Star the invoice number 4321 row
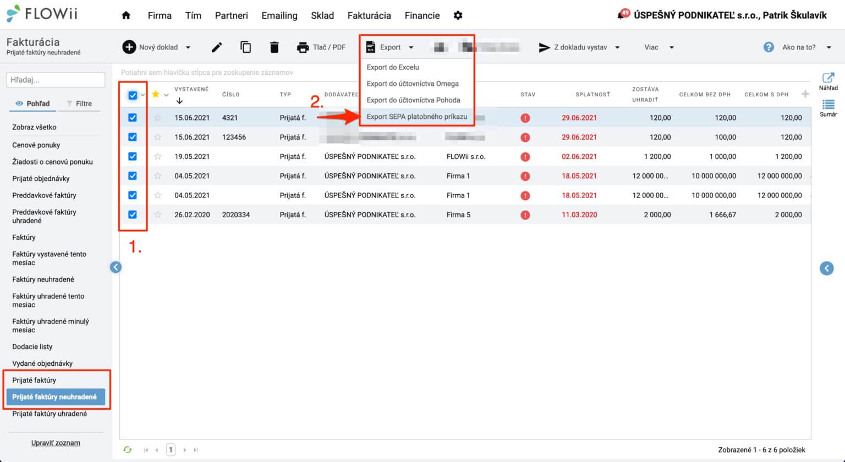This screenshot has height=462, width=845. click(x=158, y=118)
